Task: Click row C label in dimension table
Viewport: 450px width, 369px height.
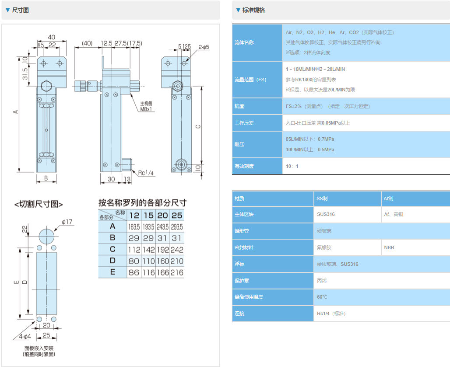Action: pyautogui.click(x=112, y=249)
